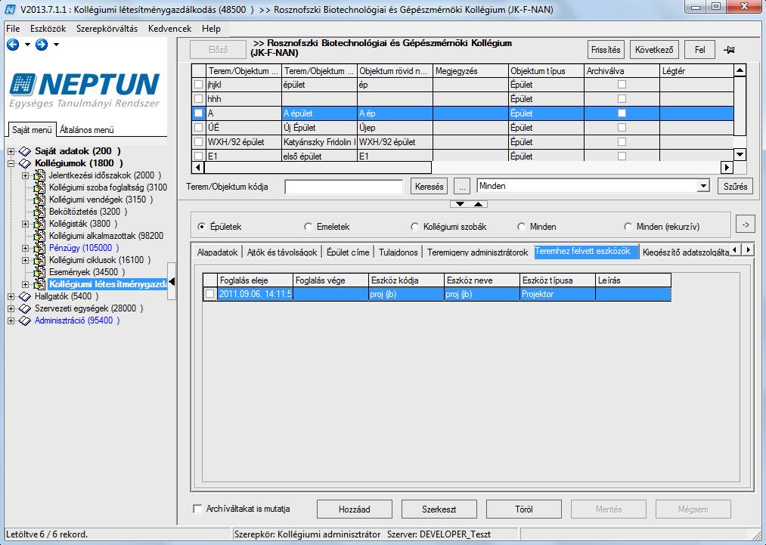Check the projector row checkbox

point(209,294)
